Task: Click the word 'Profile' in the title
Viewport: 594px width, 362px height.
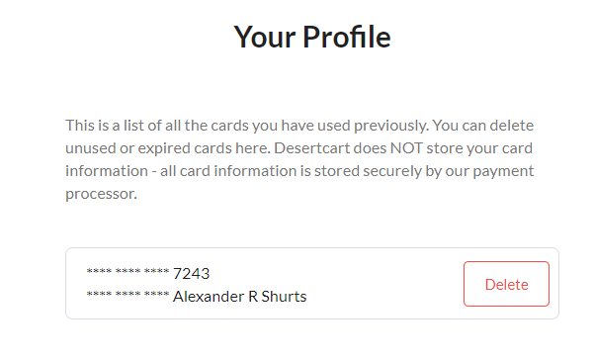Action: pyautogui.click(x=346, y=37)
